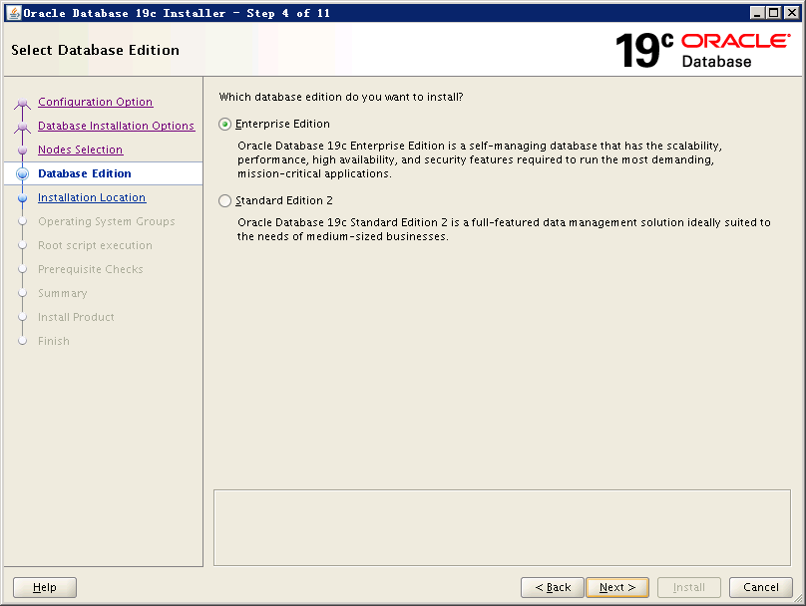Click the 'Finish' step text
The height and width of the screenshot is (606, 806).
point(54,341)
